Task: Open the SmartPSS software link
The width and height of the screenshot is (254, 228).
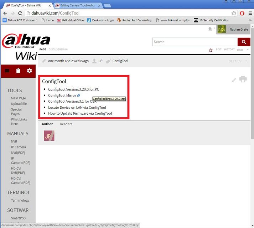Action: pyautogui.click(x=18, y=218)
